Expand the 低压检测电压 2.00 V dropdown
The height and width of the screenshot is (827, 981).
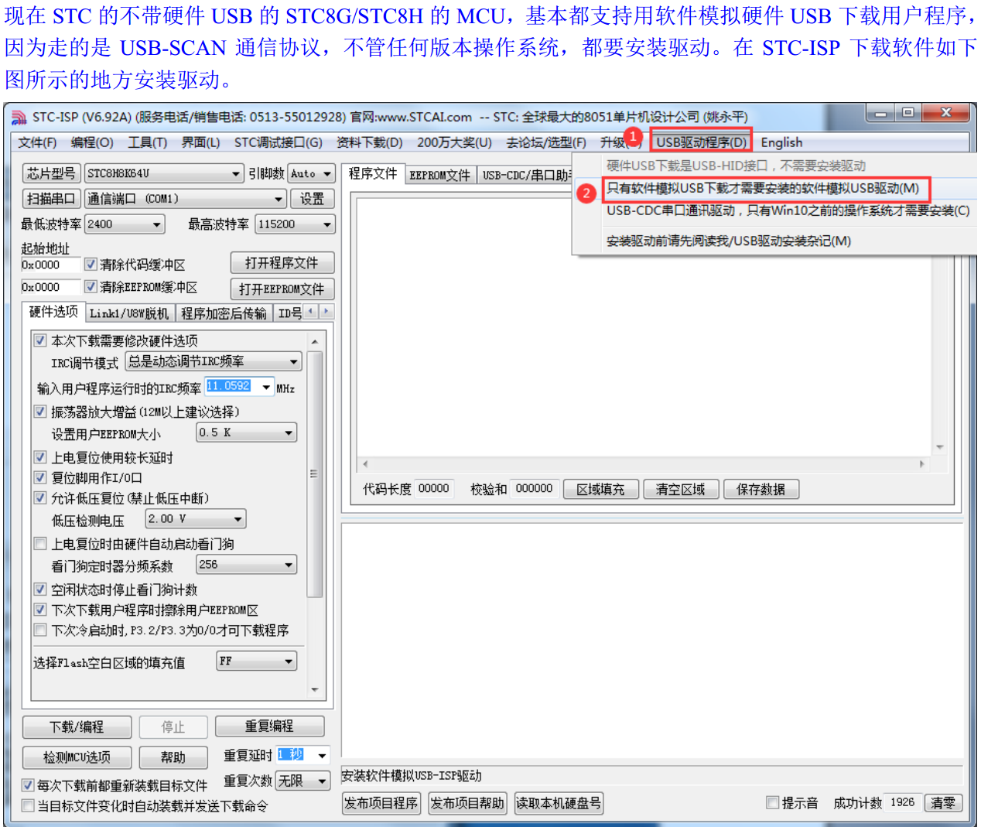coord(238,519)
